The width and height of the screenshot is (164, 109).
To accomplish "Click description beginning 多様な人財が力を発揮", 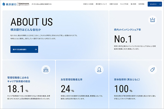I will pyautogui.click(x=81, y=97).
